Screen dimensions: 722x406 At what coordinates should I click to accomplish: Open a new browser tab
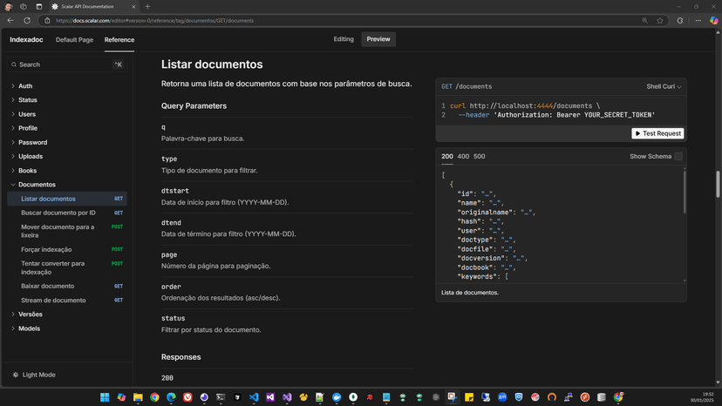(x=147, y=6)
